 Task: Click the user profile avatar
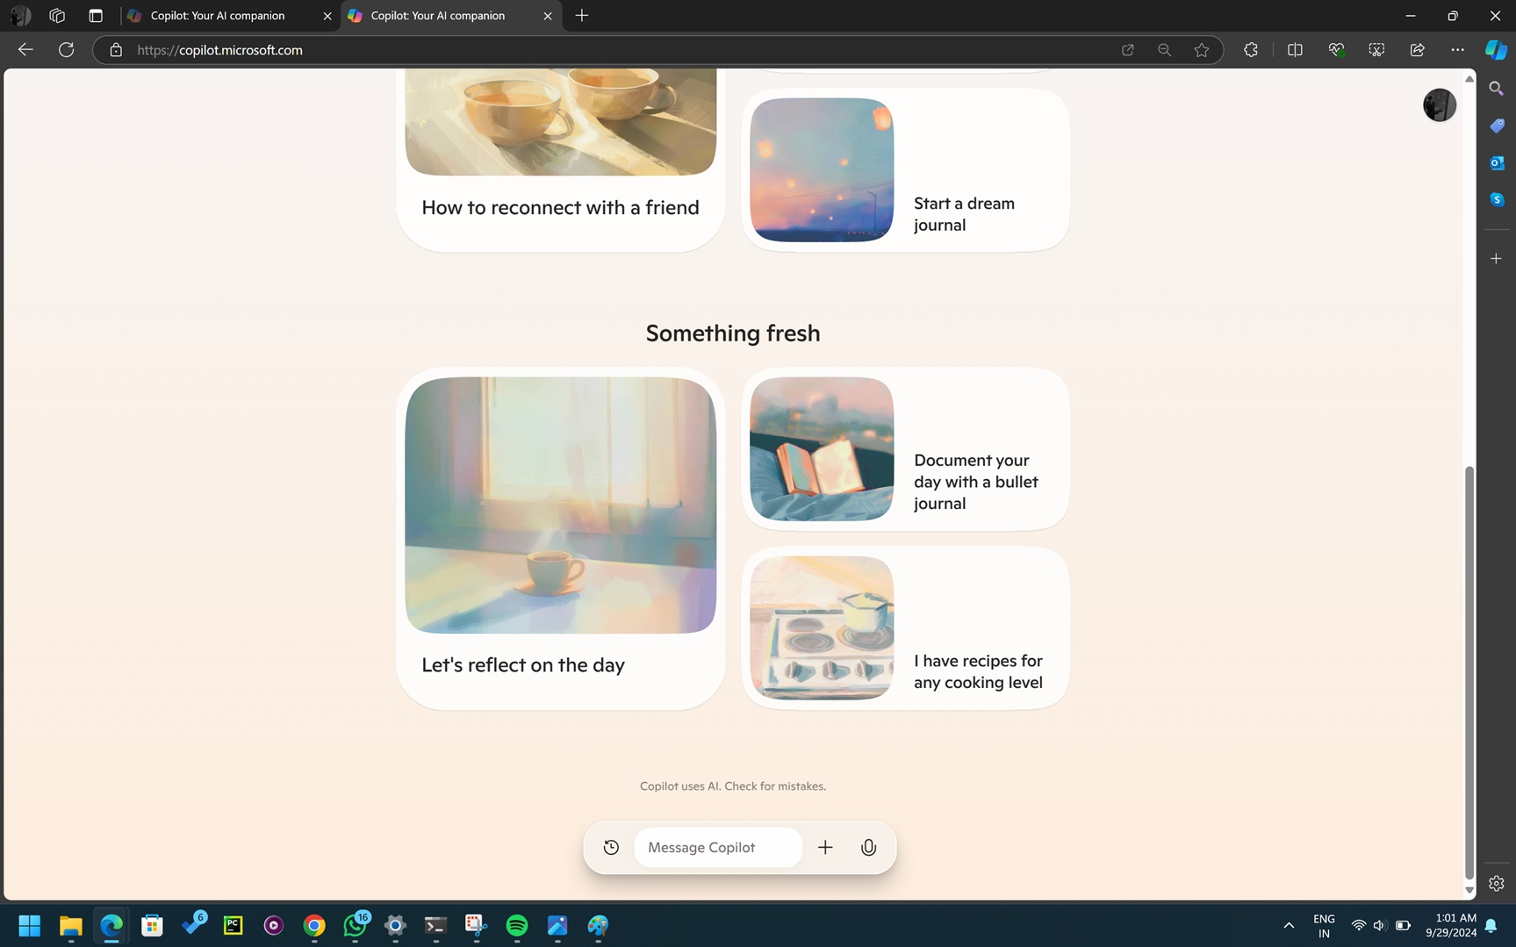(1439, 105)
